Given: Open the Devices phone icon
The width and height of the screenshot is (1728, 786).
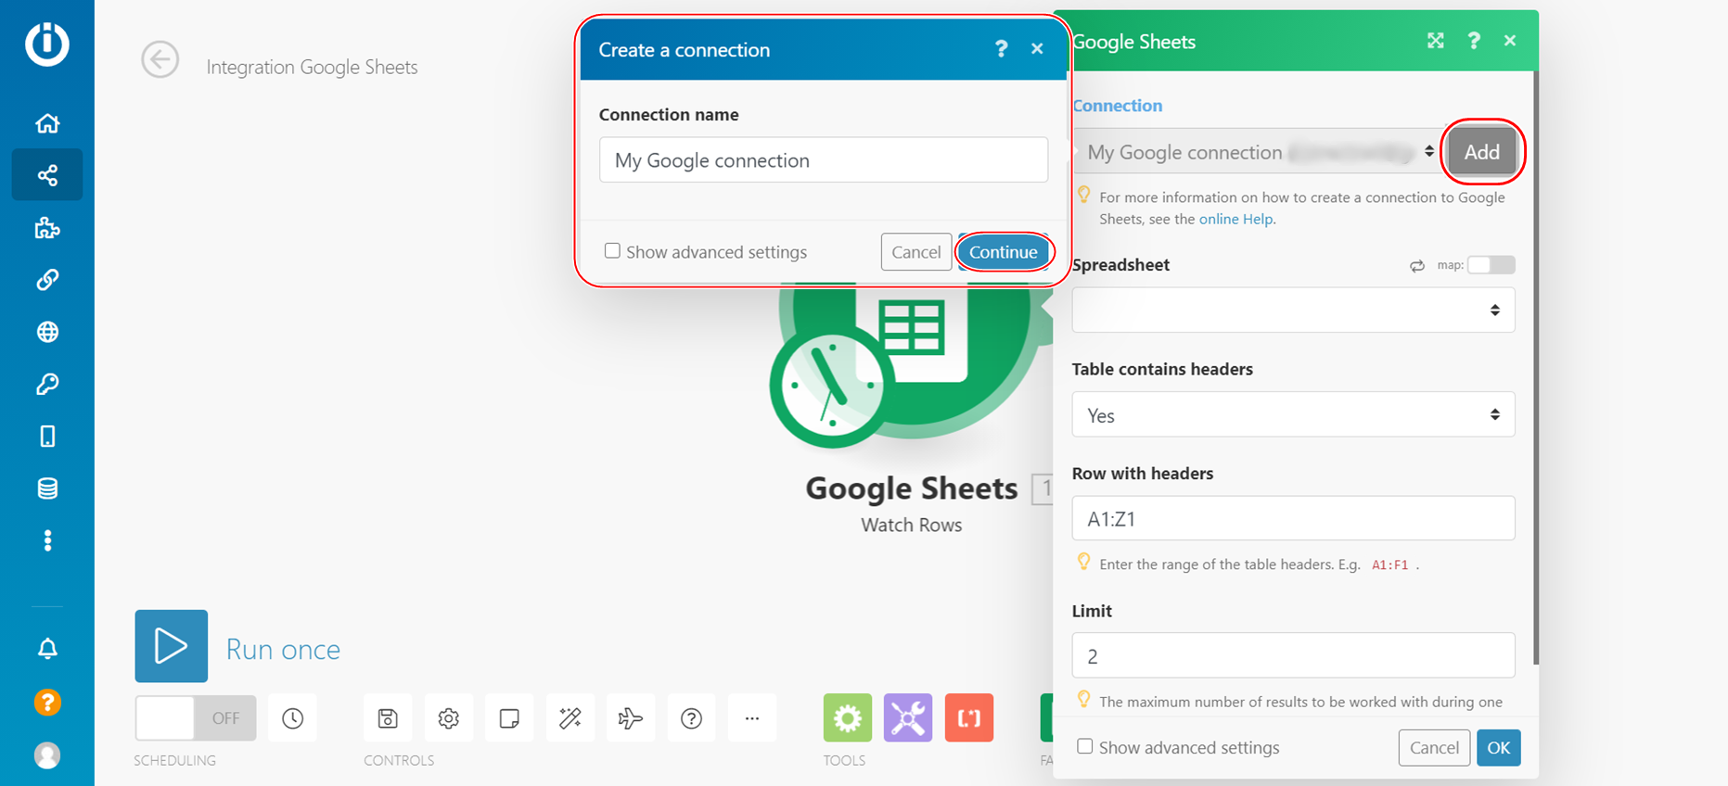Looking at the screenshot, I should [x=47, y=436].
